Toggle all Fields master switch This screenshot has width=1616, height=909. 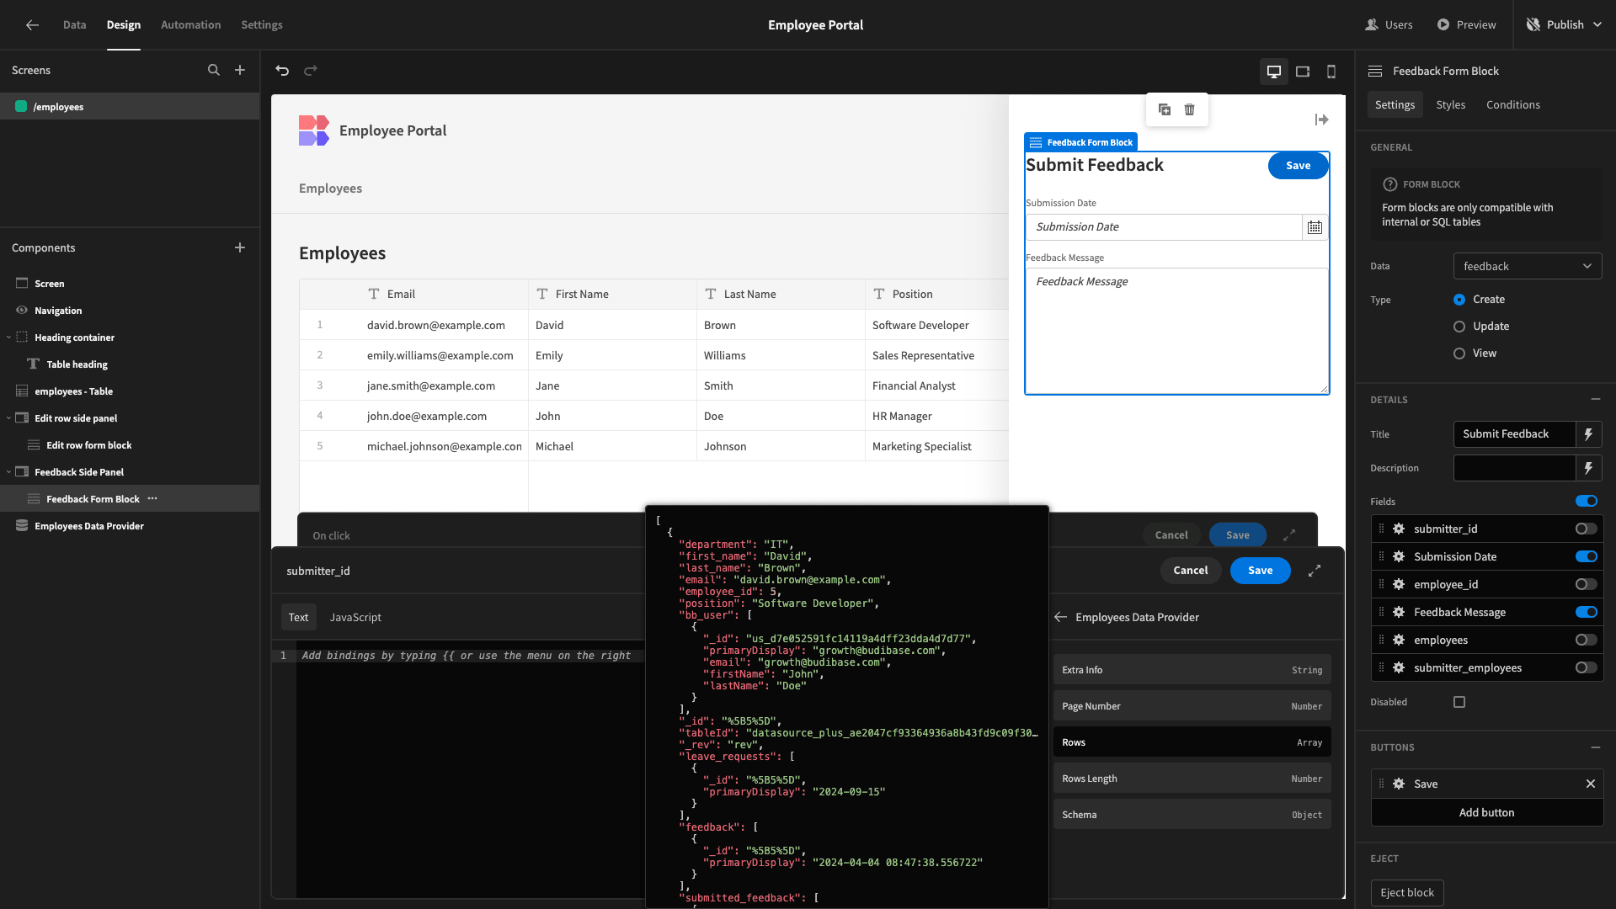coord(1587,501)
